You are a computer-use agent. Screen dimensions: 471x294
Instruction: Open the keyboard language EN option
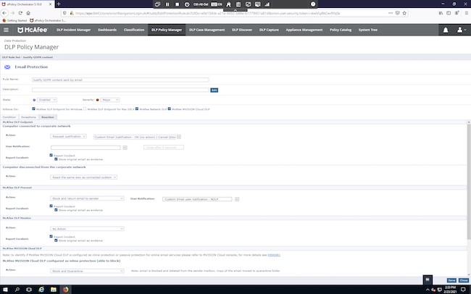[217, 4]
